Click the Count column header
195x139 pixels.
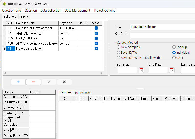pos(42,92)
